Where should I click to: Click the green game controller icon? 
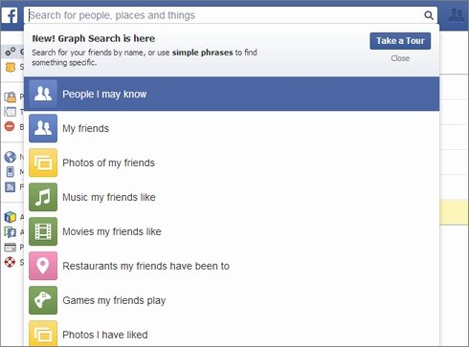[x=43, y=300]
